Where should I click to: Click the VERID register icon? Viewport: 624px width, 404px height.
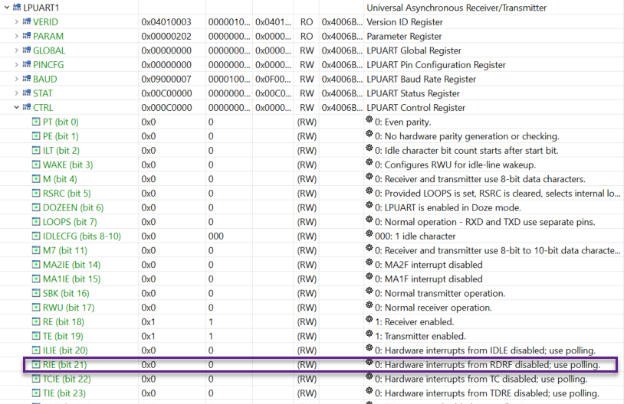27,21
